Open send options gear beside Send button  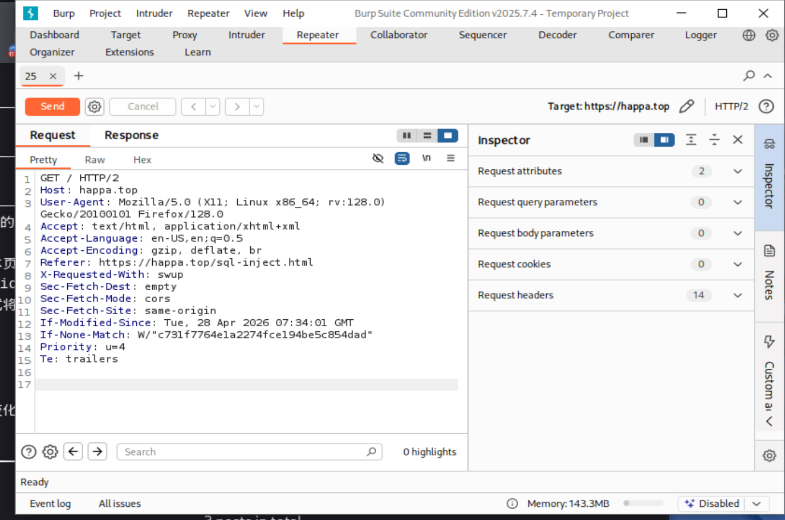(x=95, y=107)
